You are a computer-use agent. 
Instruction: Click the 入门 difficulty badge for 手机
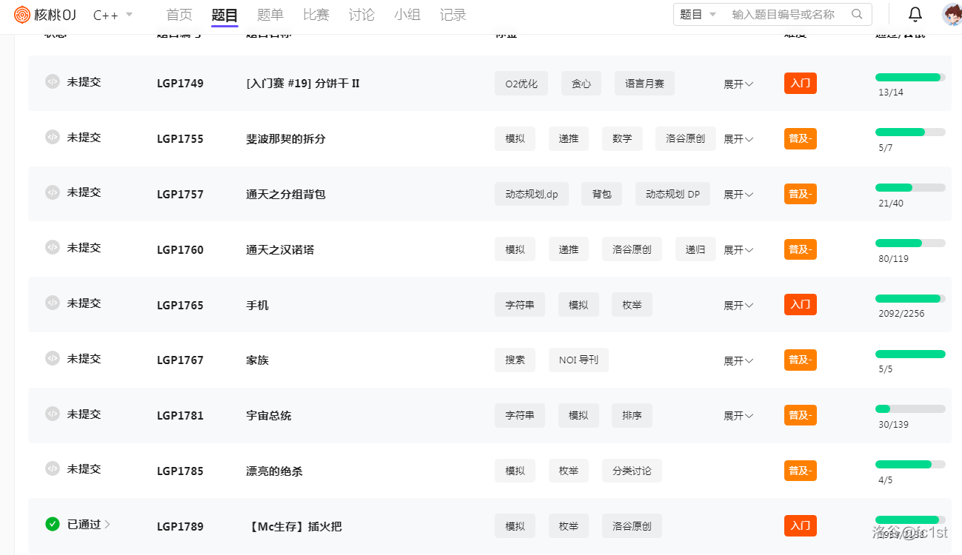(x=800, y=305)
